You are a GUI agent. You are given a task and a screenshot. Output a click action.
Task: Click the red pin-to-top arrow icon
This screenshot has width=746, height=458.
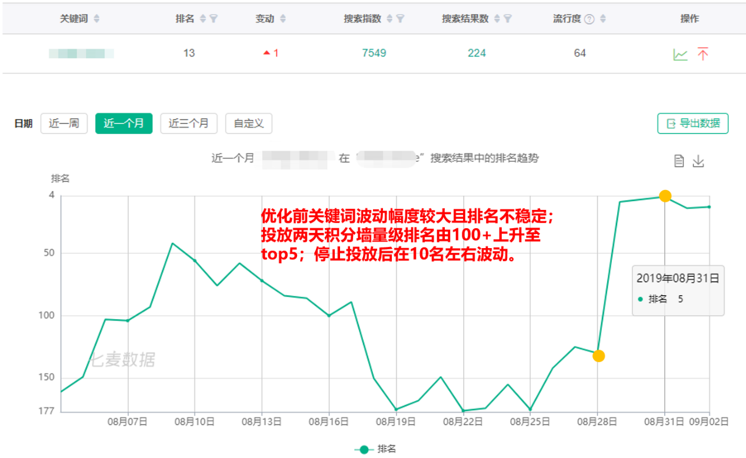(702, 54)
